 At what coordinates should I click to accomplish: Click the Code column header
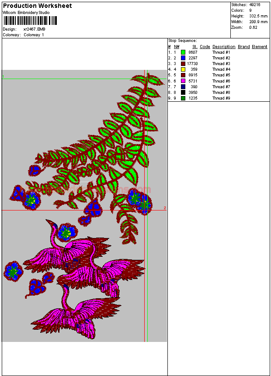click(205, 47)
